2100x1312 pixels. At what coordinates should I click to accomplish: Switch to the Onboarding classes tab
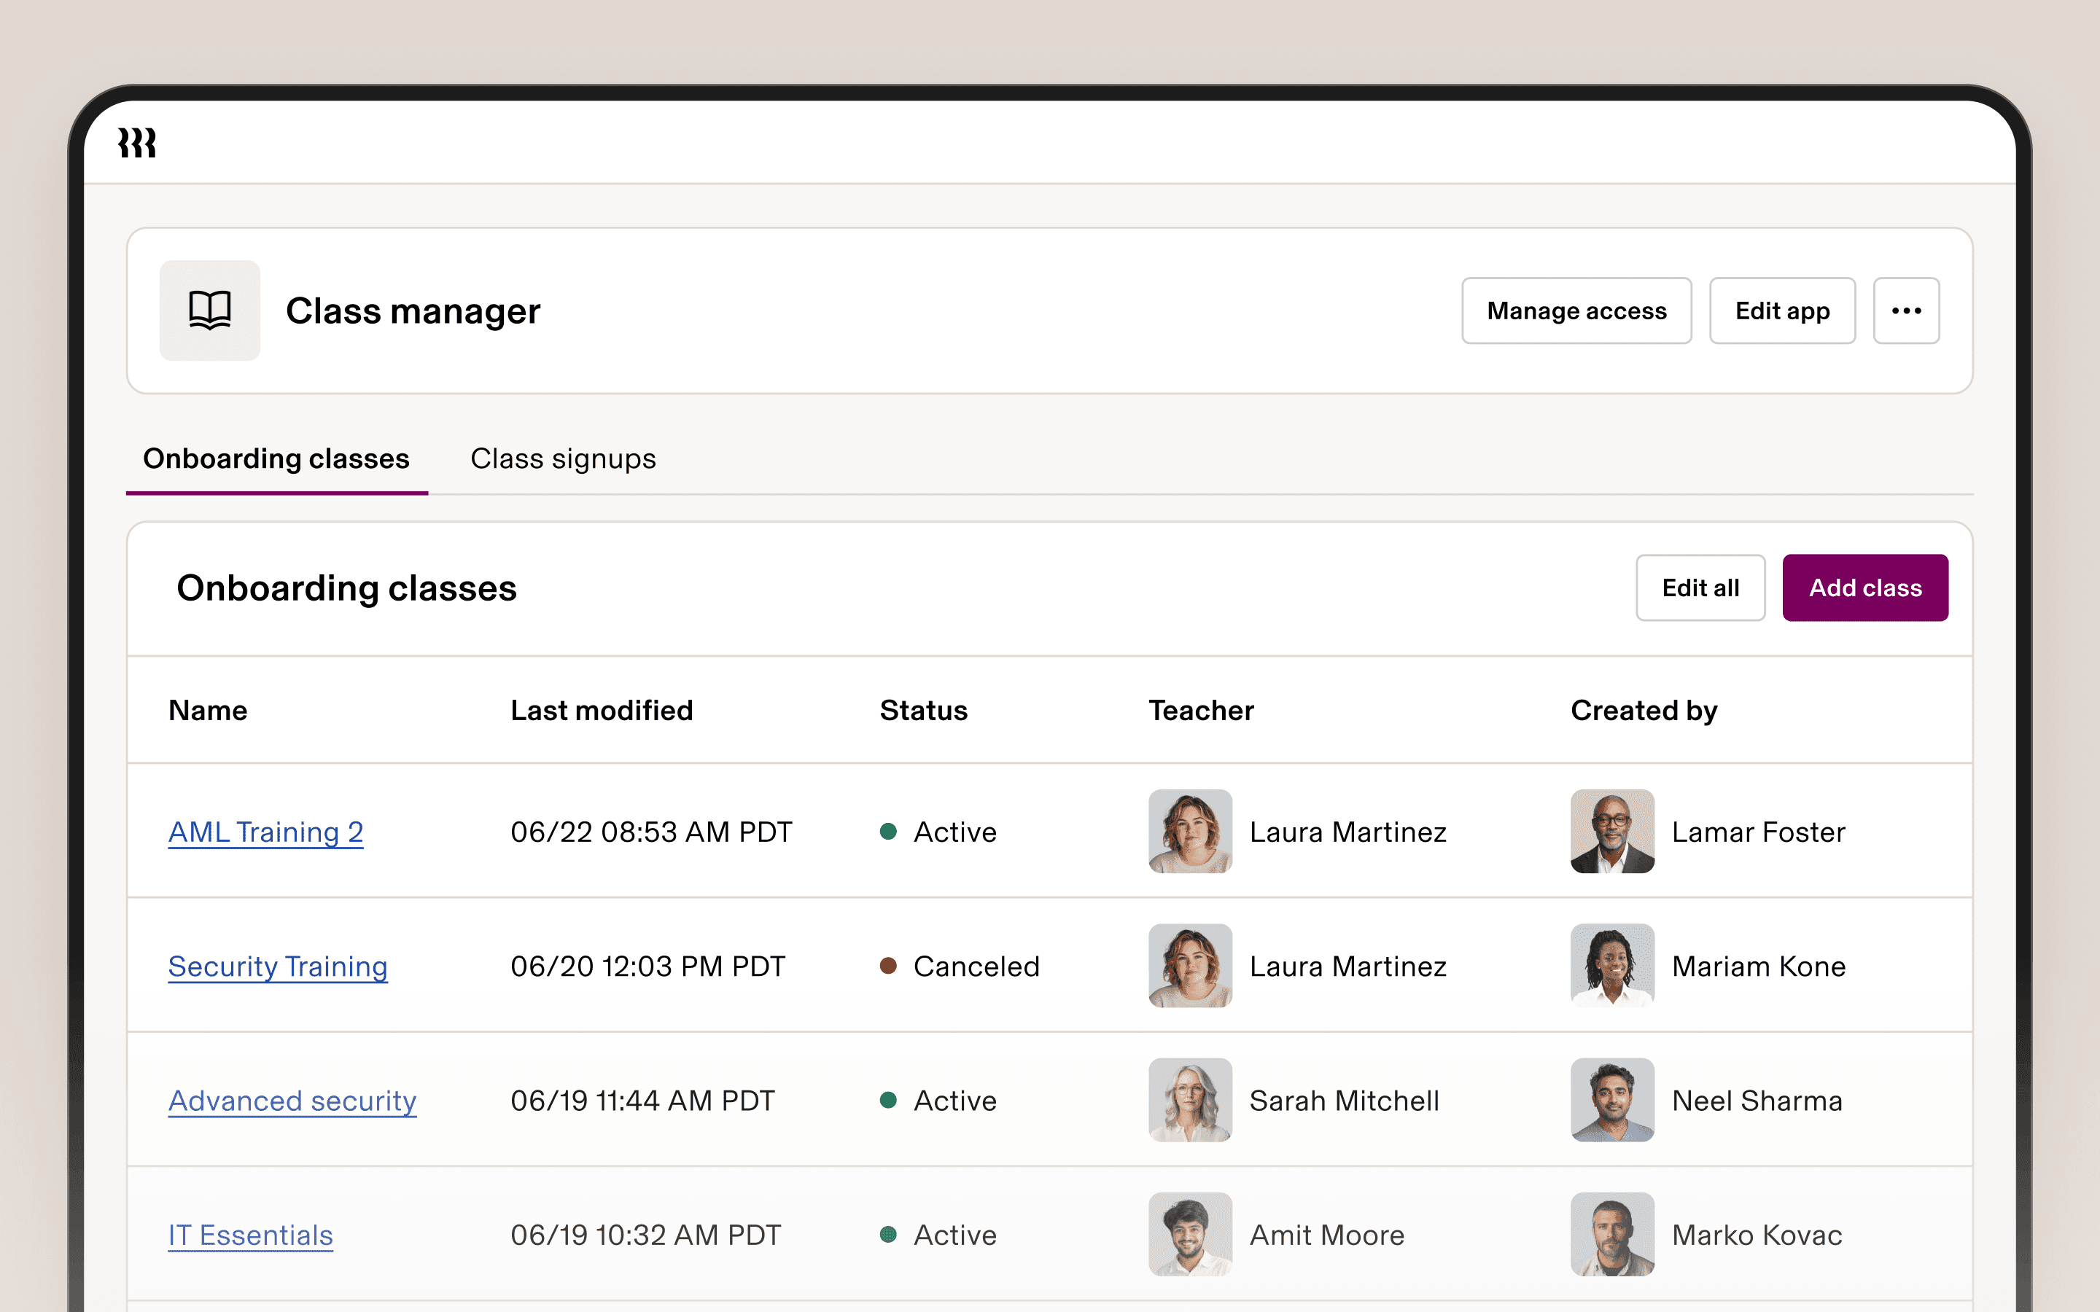277,458
